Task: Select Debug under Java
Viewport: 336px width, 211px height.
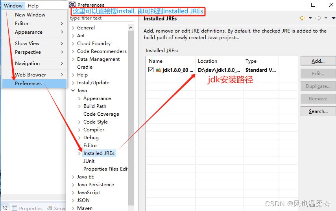Action: tap(91, 138)
